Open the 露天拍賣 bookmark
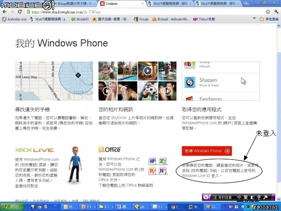 pyautogui.click(x=111, y=19)
